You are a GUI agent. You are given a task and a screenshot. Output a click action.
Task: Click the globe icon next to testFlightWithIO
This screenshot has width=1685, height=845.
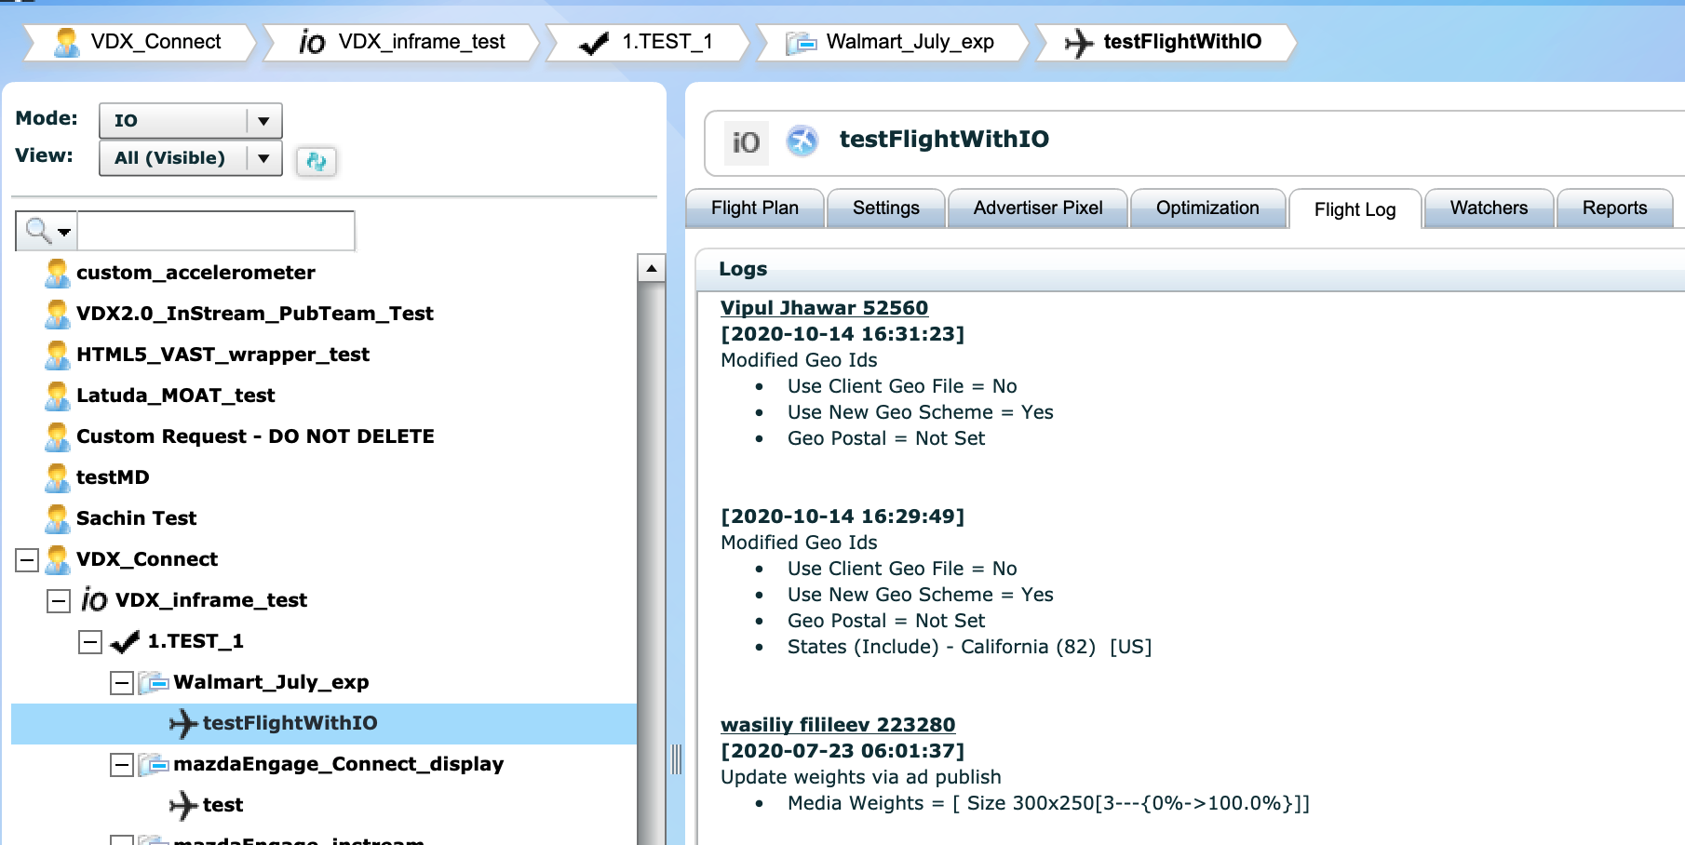802,141
